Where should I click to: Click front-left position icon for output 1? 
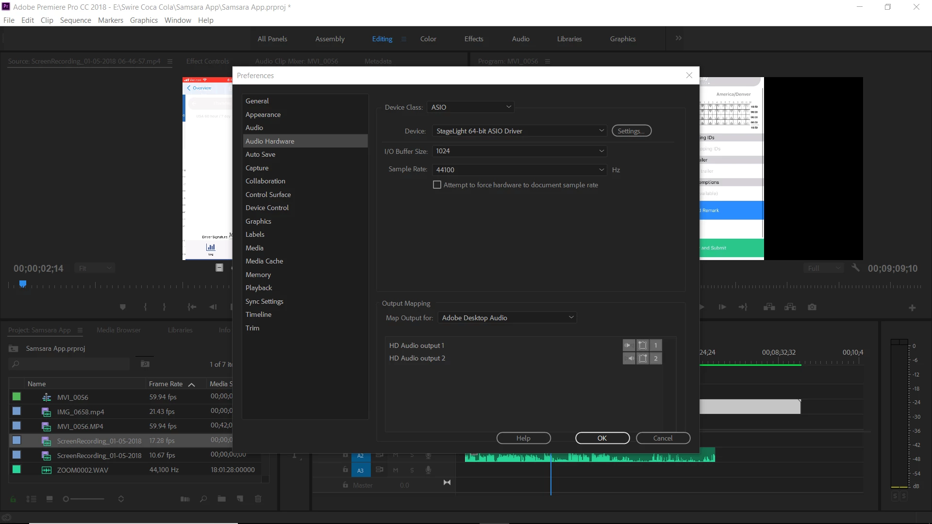click(642, 345)
